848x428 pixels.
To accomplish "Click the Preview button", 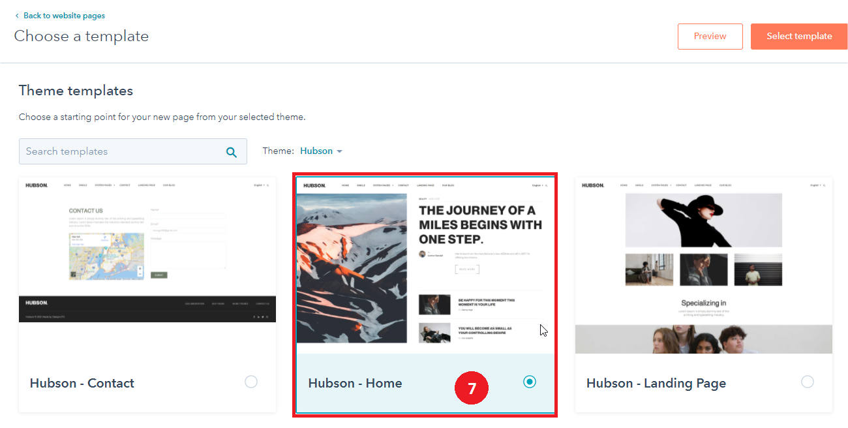I will pyautogui.click(x=710, y=37).
